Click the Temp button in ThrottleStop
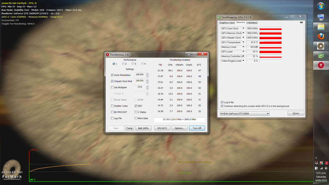Image resolution: width=329 pixels, height=185 pixels. [x=129, y=128]
